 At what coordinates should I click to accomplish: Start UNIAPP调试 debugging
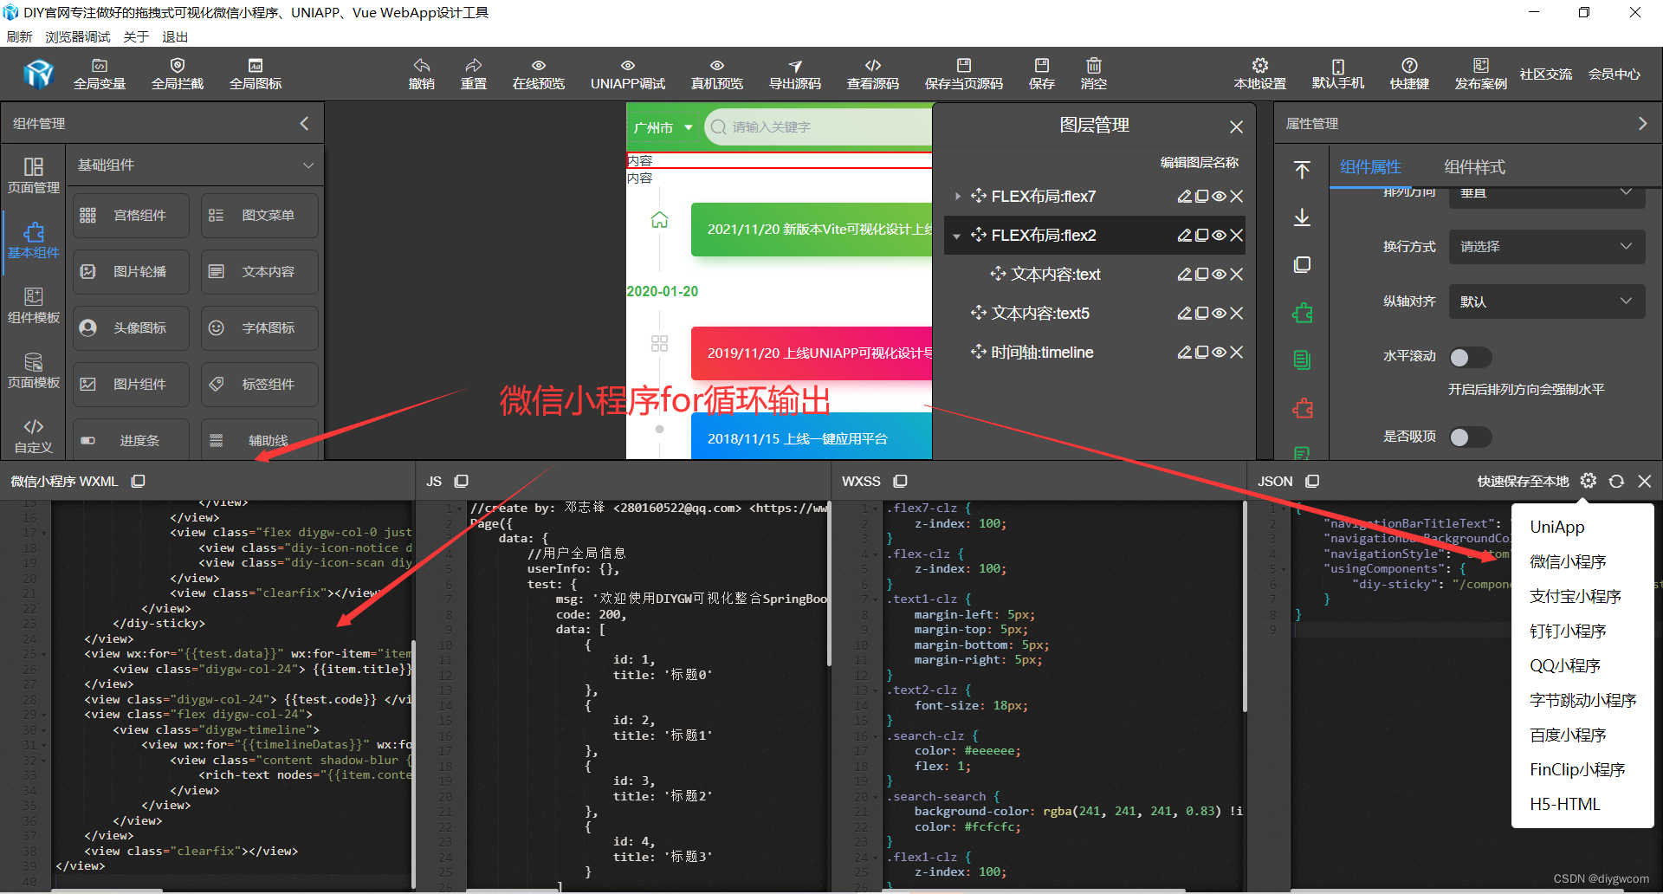pos(628,74)
